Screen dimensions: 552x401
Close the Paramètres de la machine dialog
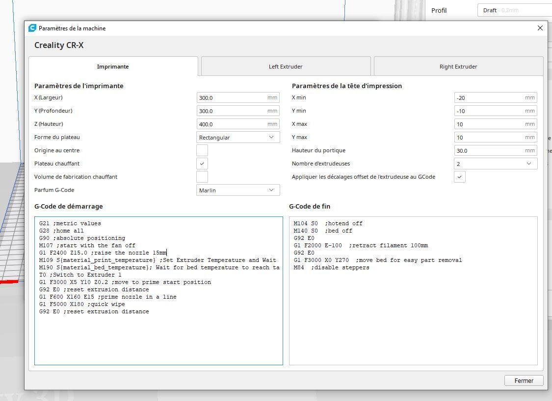[x=540, y=28]
